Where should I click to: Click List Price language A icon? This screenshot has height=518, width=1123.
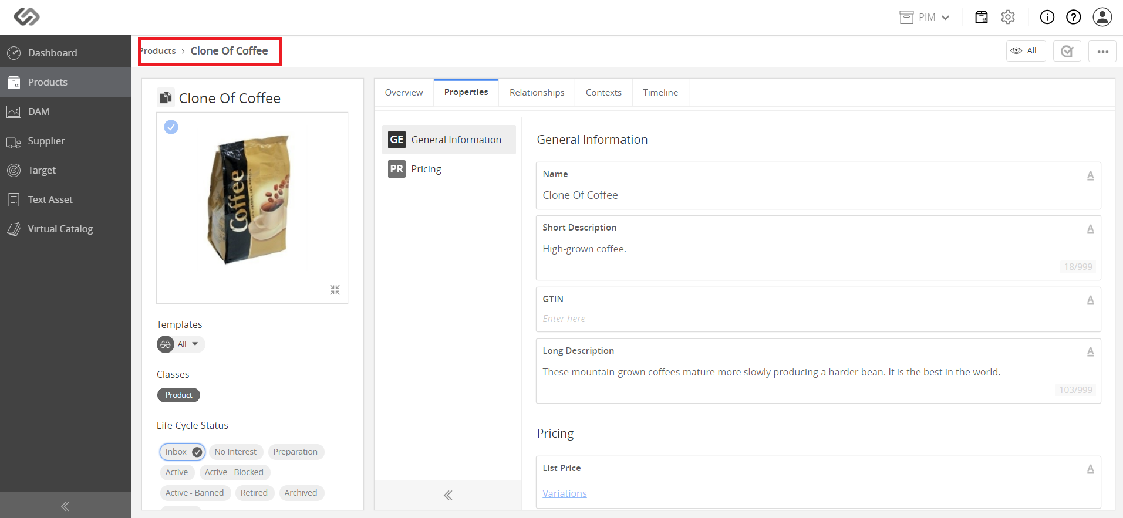(1090, 469)
